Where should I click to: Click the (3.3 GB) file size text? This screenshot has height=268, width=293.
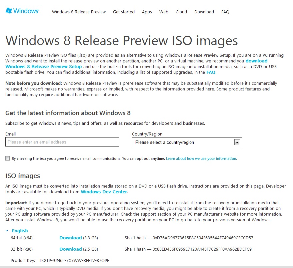pos(90,238)
